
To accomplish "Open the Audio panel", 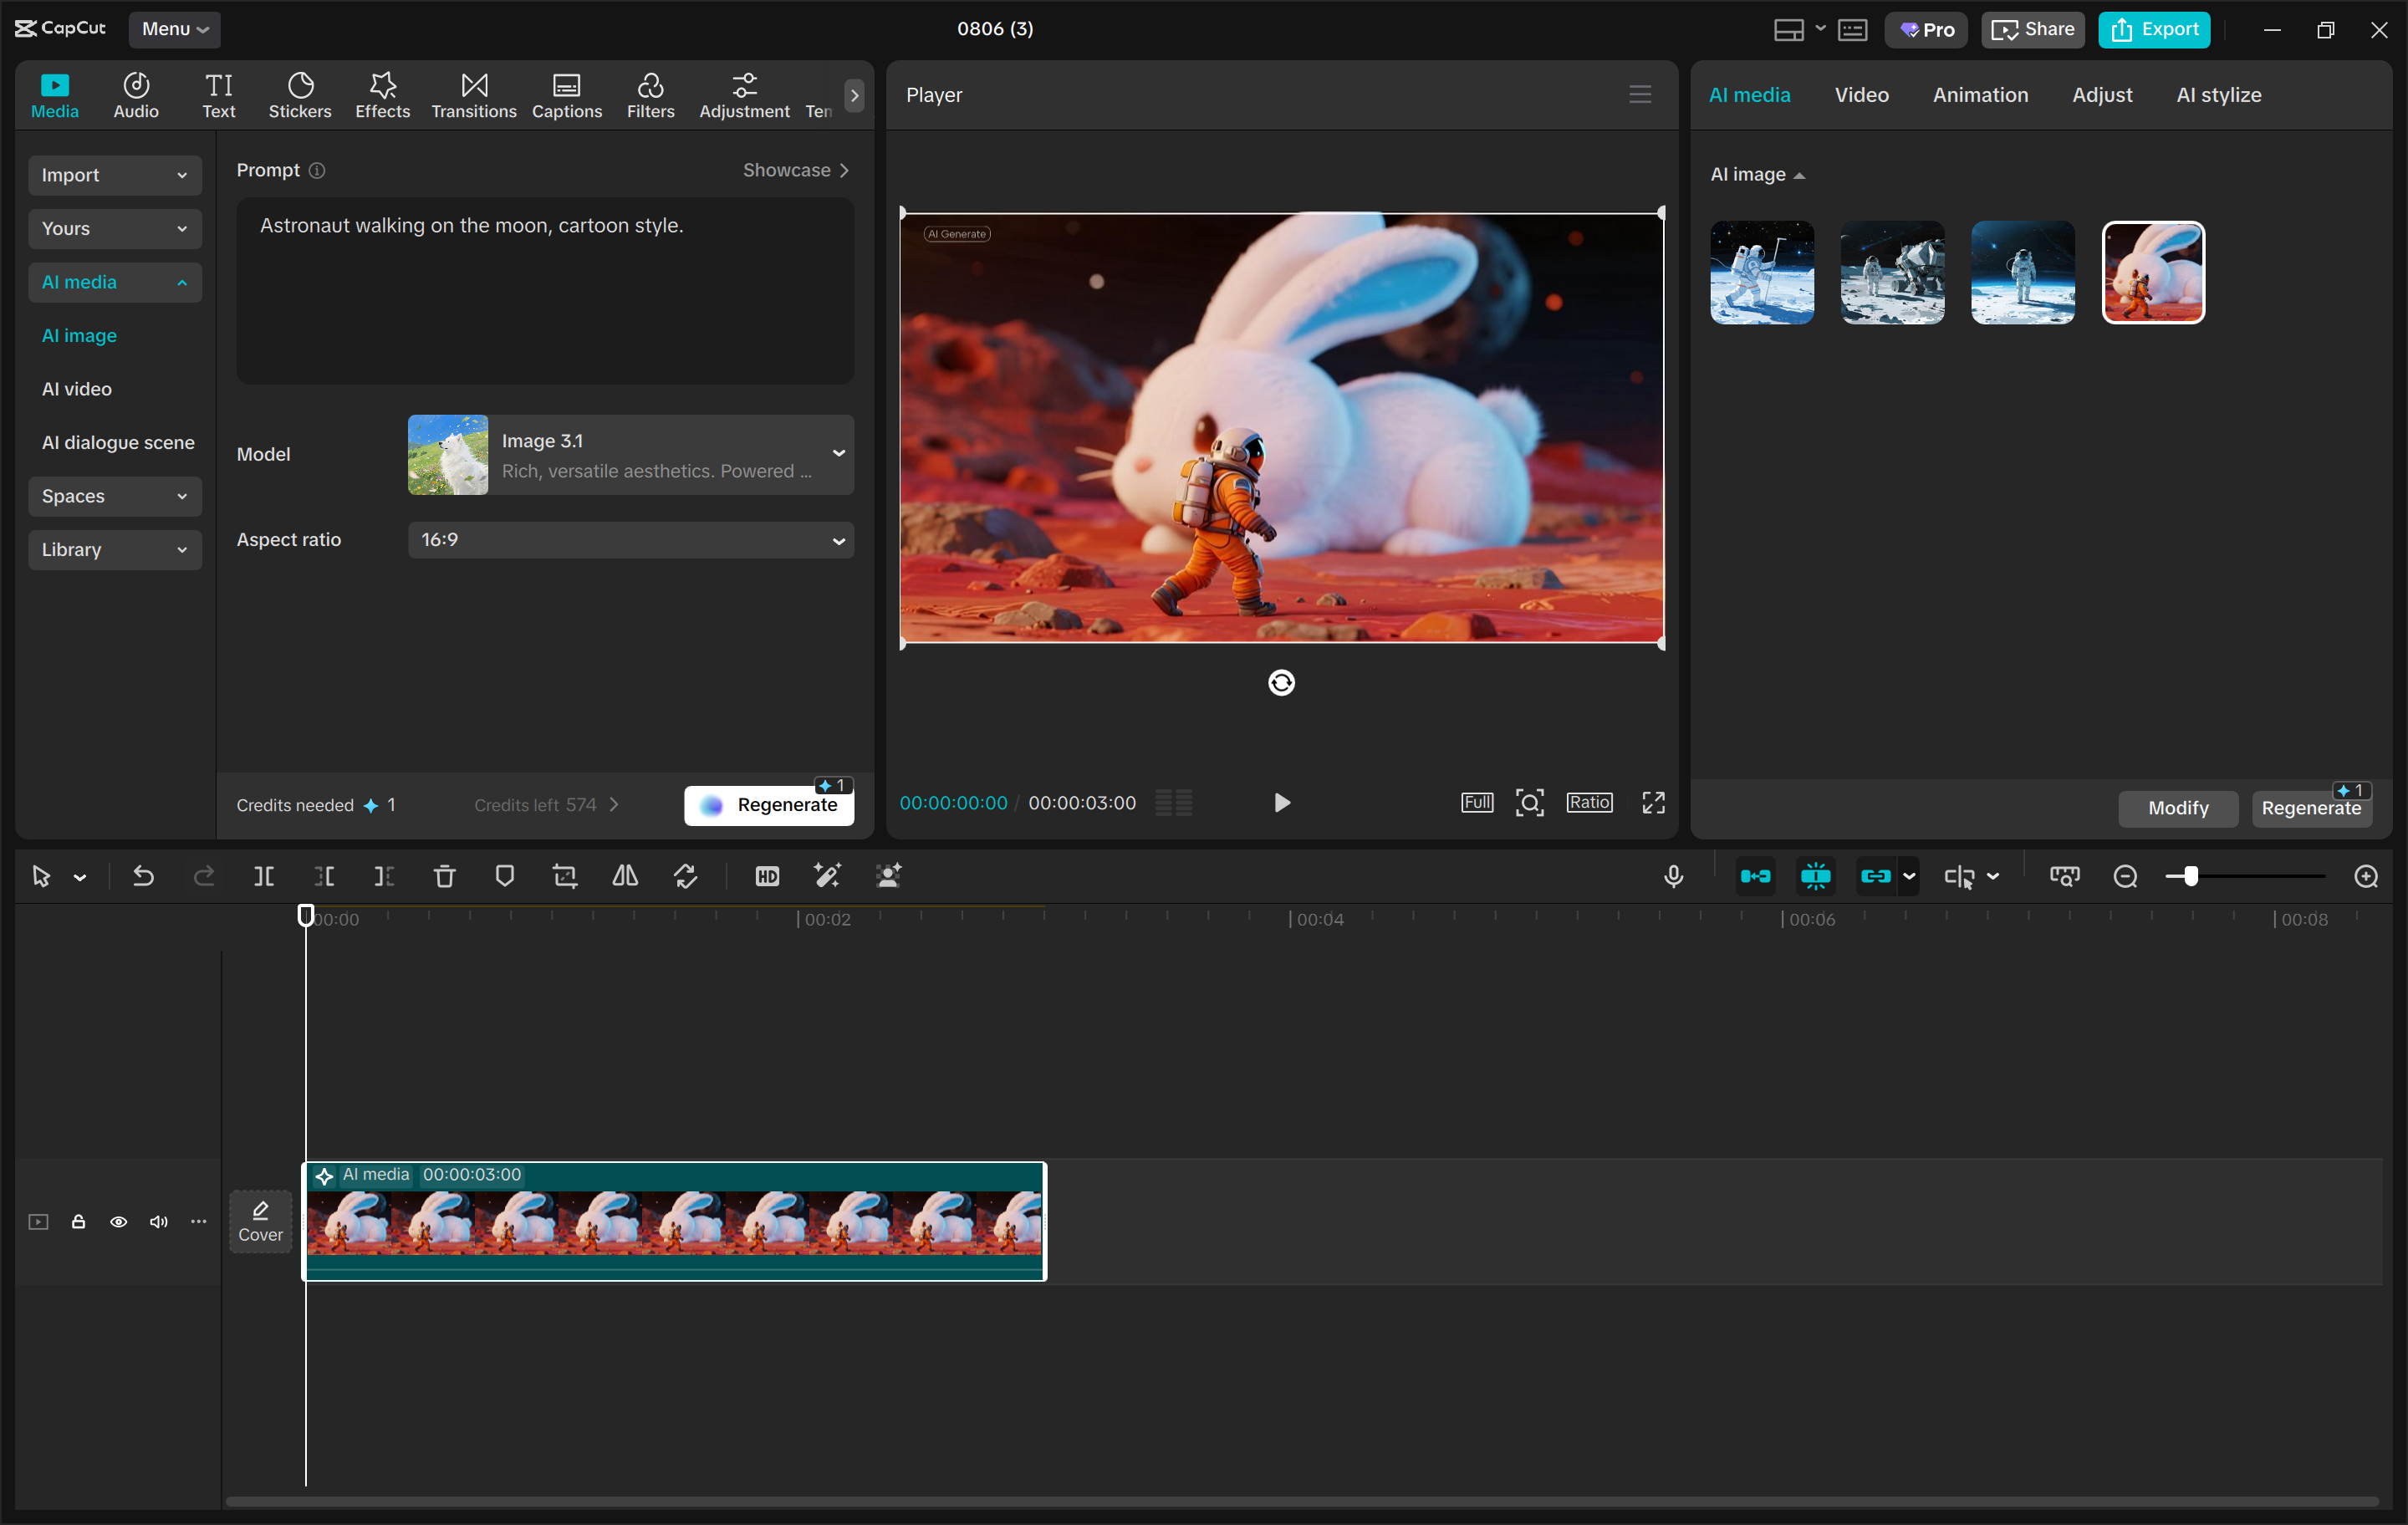I will pos(136,95).
